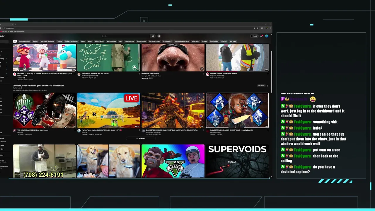Open YouTube notifications bell
Screen dimensions: 375x211
click(262, 36)
